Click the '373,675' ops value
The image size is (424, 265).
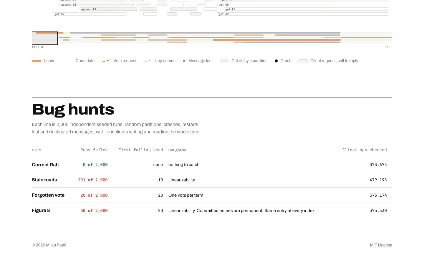[378, 165]
